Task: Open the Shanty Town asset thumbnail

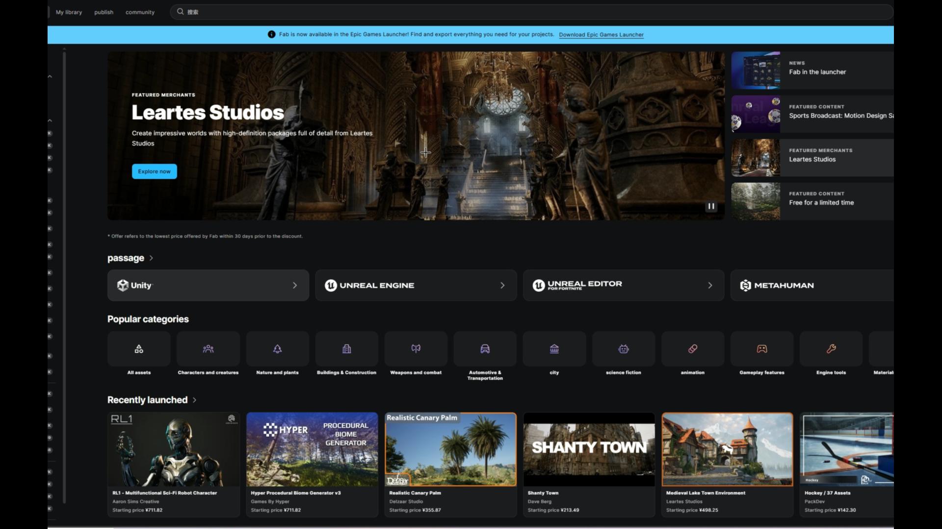Action: 589,449
